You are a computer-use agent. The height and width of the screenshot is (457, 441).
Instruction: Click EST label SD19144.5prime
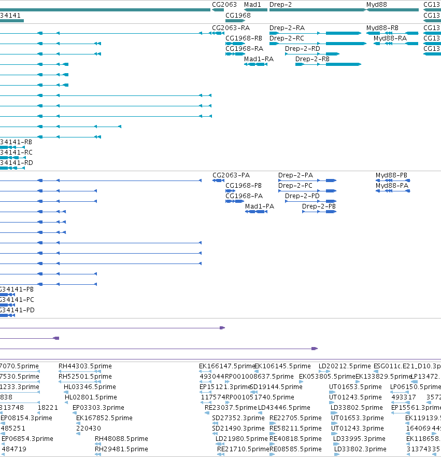[276, 387]
